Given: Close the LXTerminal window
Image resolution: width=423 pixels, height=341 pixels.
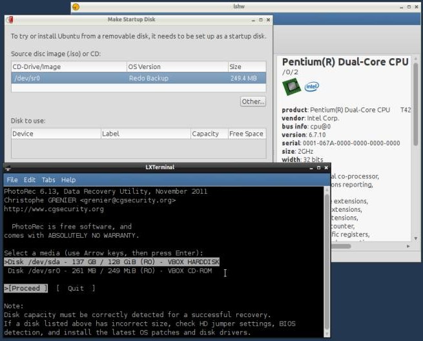Looking at the screenshot, I should [326, 168].
